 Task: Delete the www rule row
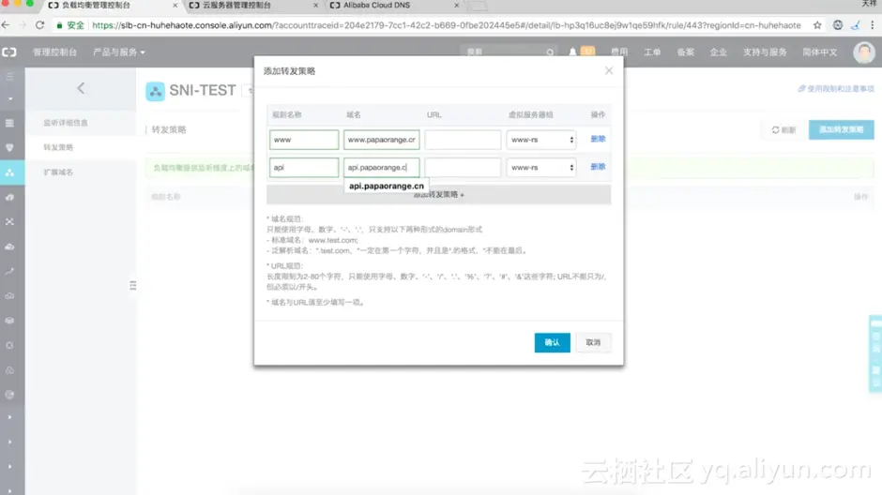(598, 139)
